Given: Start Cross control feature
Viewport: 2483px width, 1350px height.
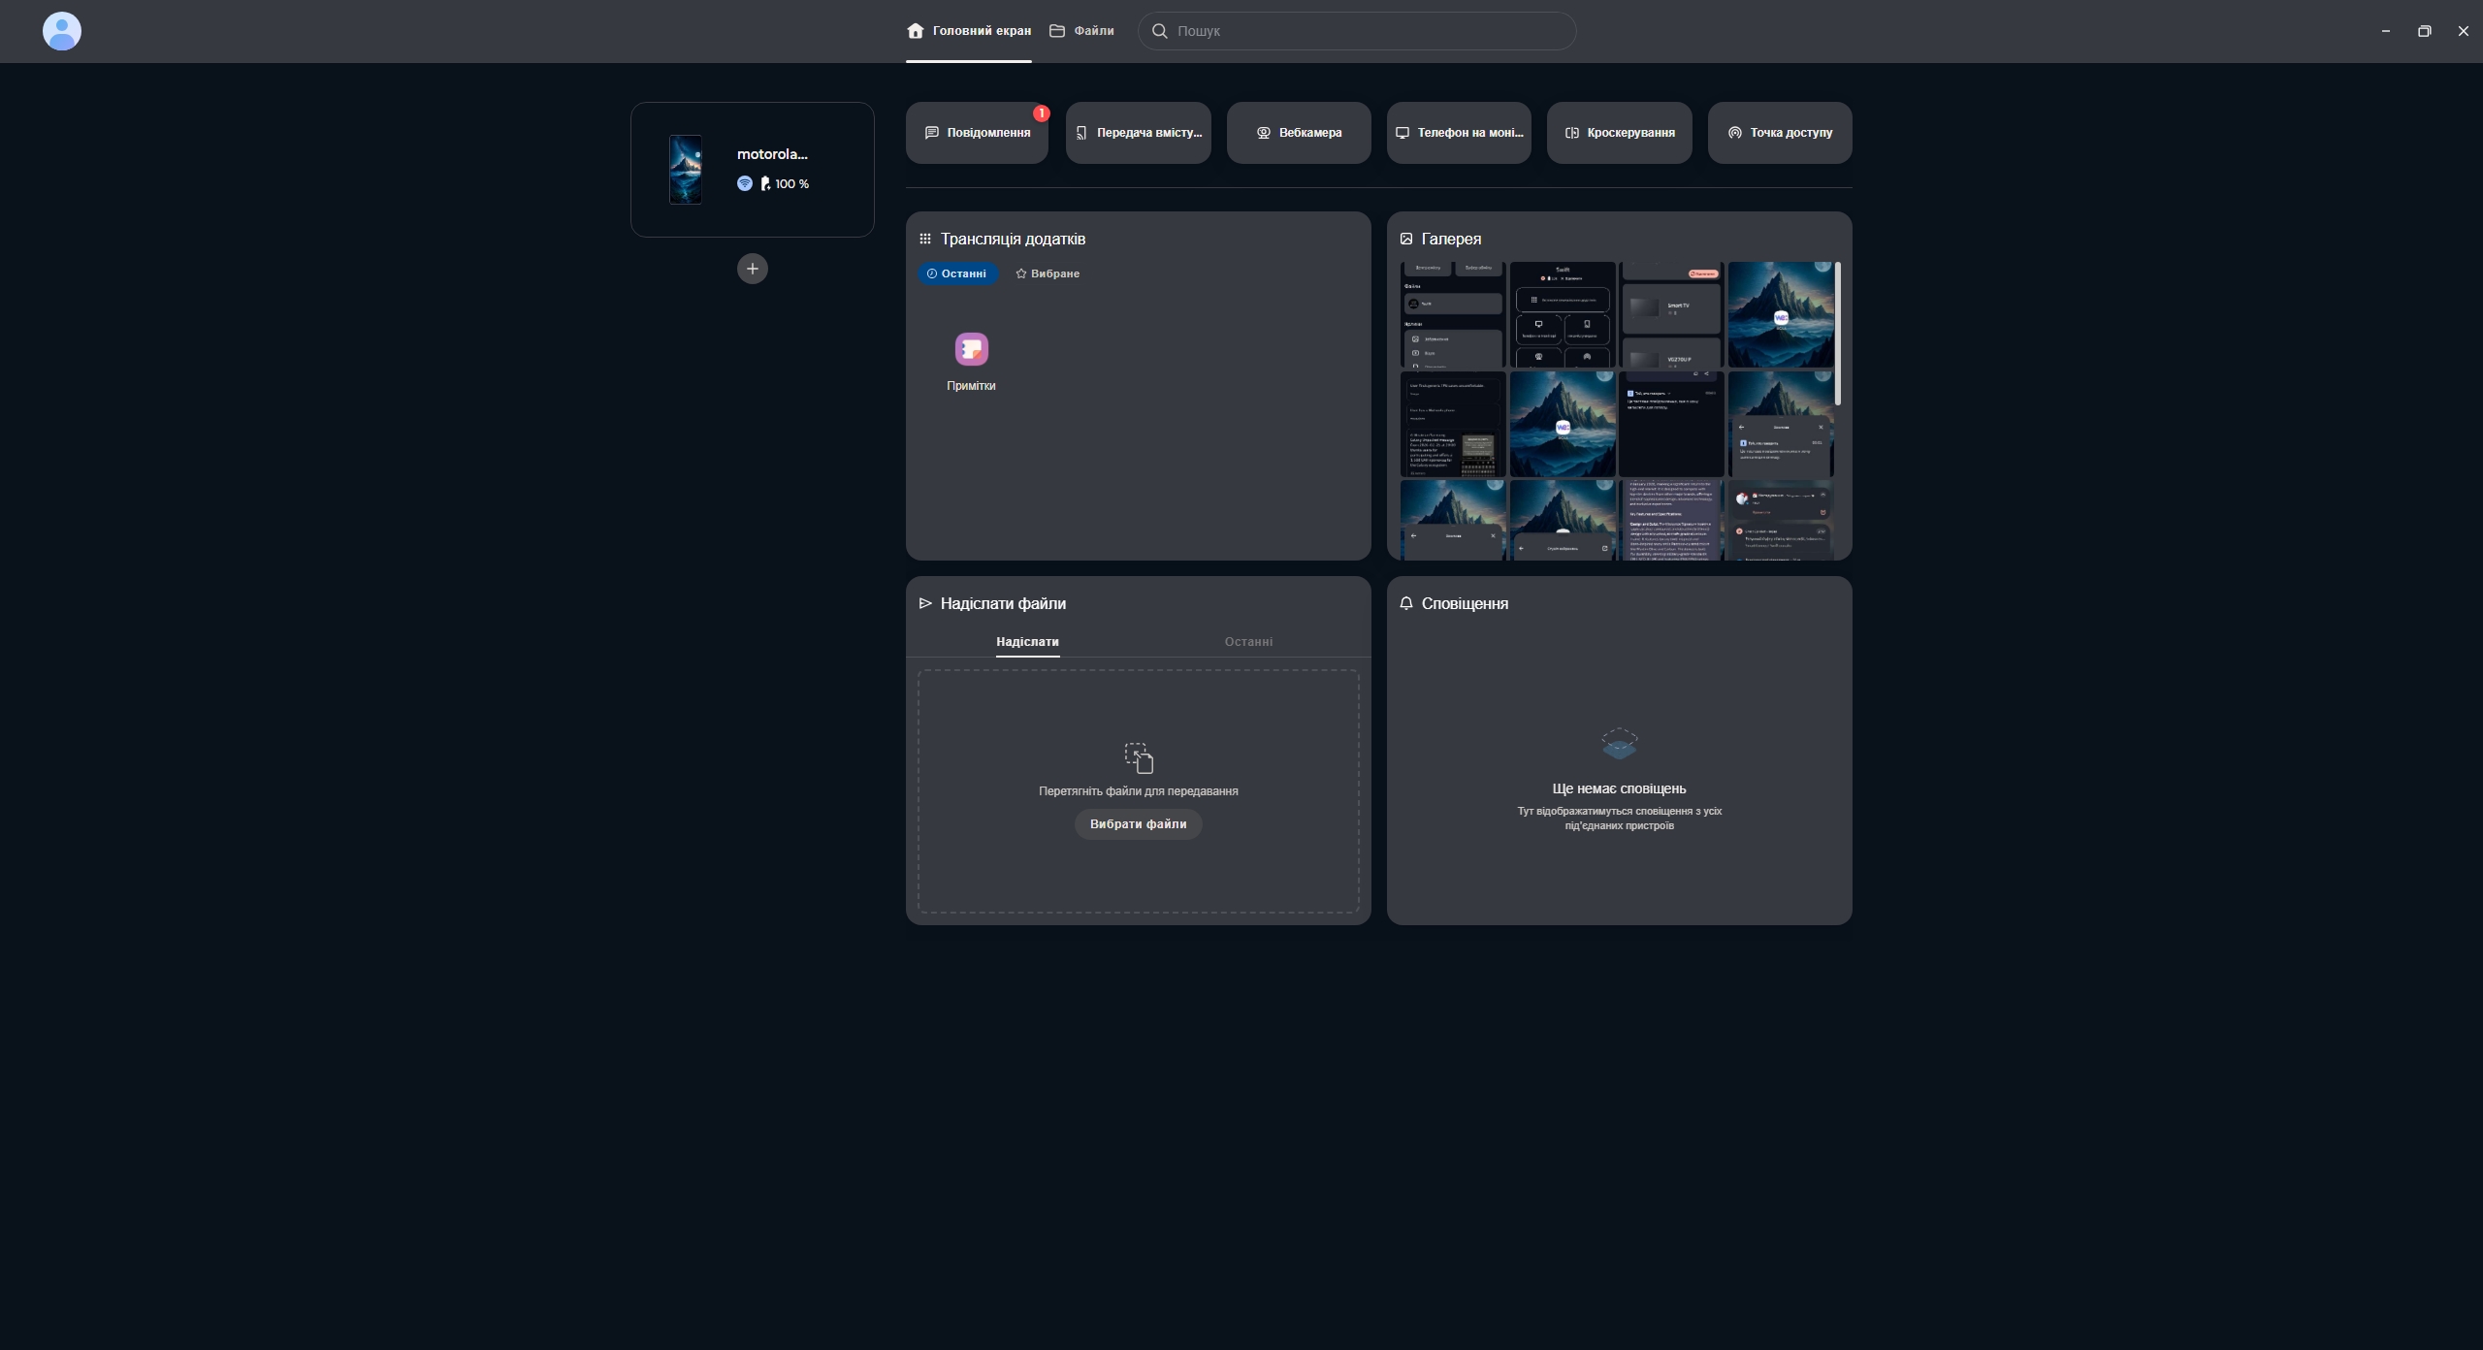Looking at the screenshot, I should 1619,133.
